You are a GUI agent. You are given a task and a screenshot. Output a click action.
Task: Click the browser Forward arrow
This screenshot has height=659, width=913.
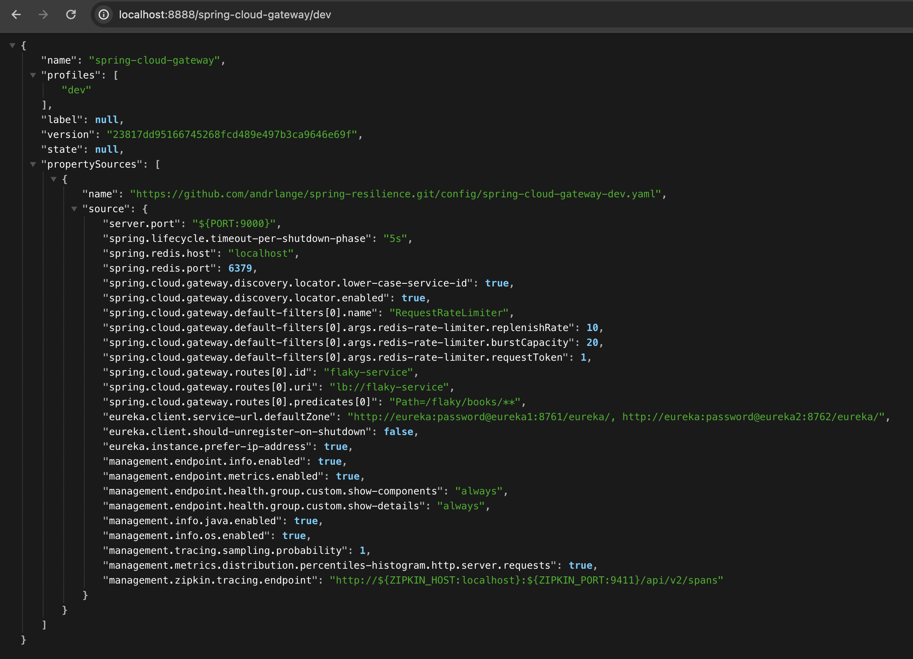(x=43, y=15)
